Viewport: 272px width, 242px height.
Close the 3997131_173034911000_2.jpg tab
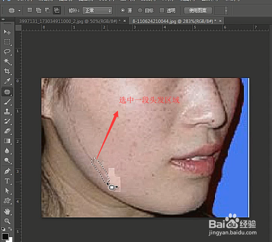click(x=124, y=21)
